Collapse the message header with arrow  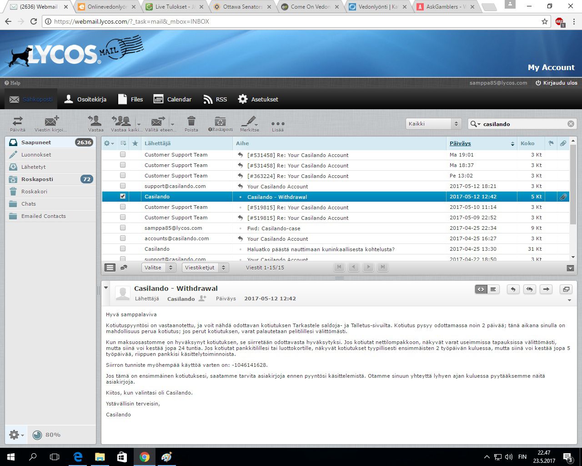pos(106,288)
